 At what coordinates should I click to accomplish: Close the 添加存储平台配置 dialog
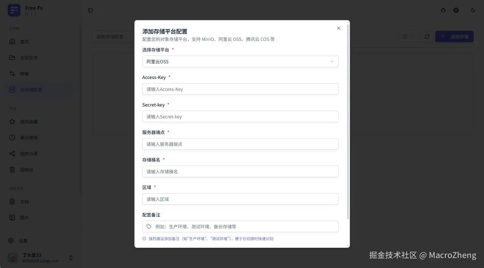pos(339,28)
